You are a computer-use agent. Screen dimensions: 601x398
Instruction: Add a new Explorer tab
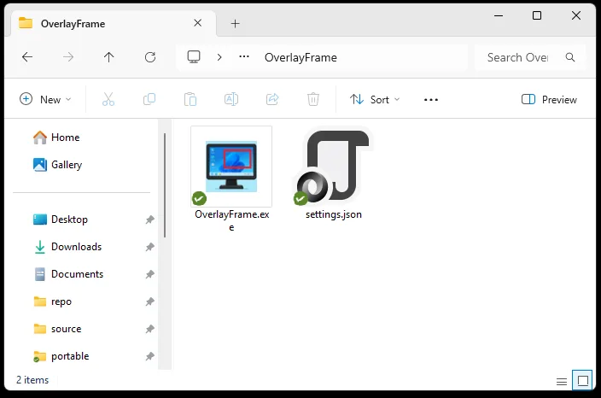(x=235, y=24)
